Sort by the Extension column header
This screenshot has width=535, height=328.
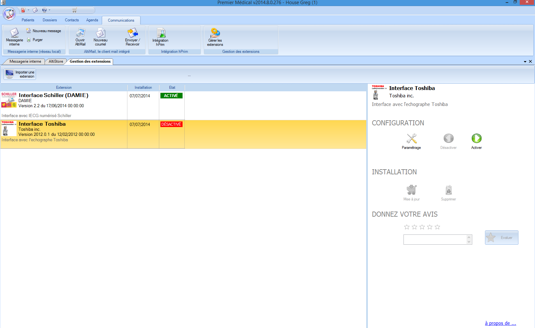pos(64,87)
